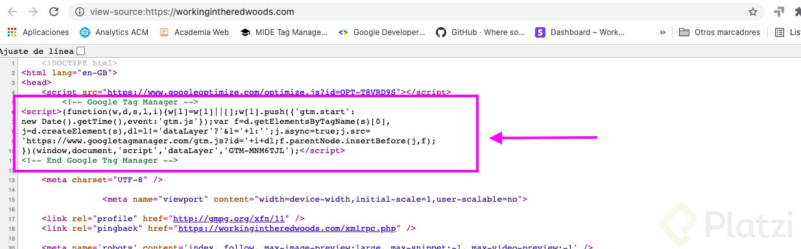This screenshot has height=249, width=801.
Task: Open the Otros marcadores folder
Action: (719, 32)
